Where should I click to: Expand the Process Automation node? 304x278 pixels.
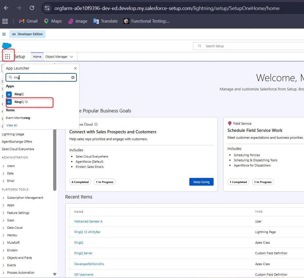(x=3, y=273)
